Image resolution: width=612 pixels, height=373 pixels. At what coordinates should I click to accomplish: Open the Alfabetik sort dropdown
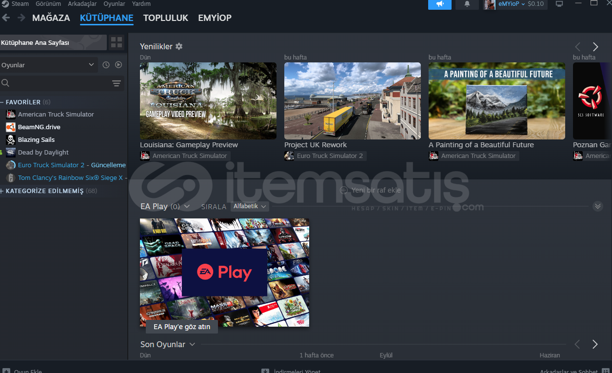[x=250, y=206]
